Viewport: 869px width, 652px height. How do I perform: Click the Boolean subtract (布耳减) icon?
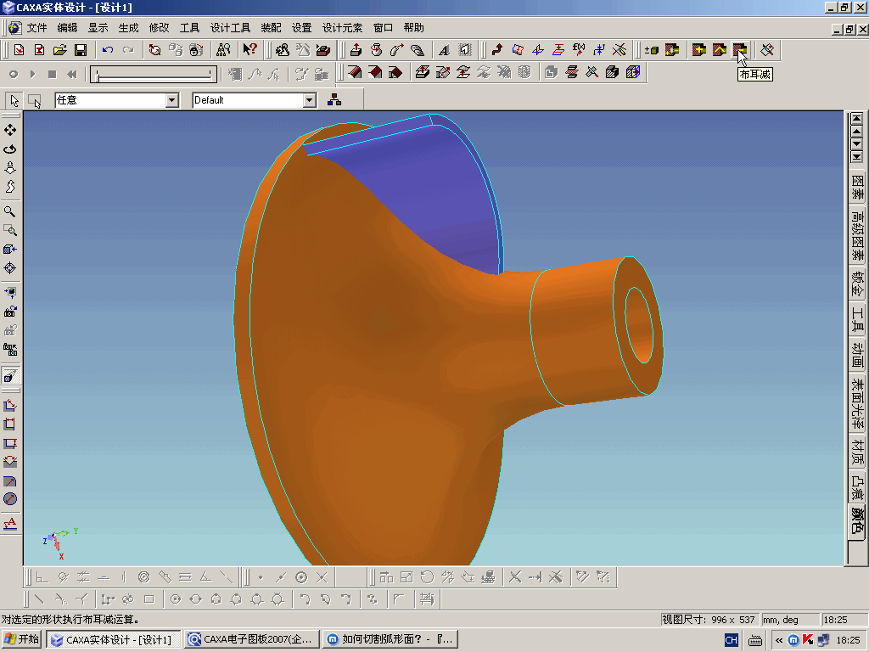[740, 50]
